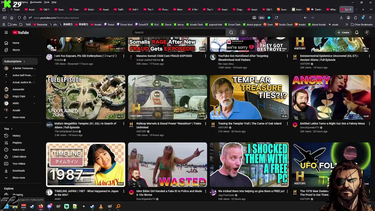Open the orange search app in taskbar
Viewport: 375px width, 211px height.
click(x=118, y=207)
